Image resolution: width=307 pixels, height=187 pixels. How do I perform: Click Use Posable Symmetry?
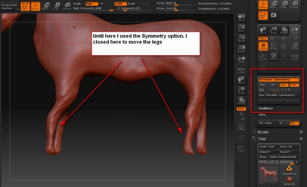[x=279, y=95]
